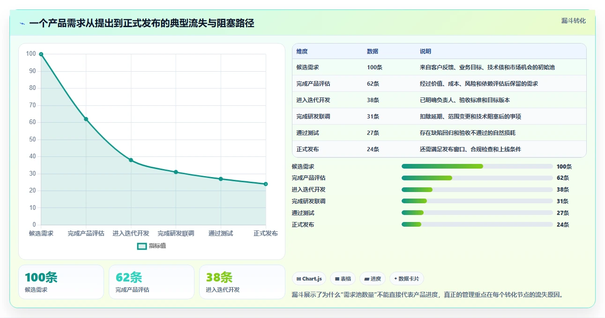Open the 38条 进入迭代开发 data card

242,282
